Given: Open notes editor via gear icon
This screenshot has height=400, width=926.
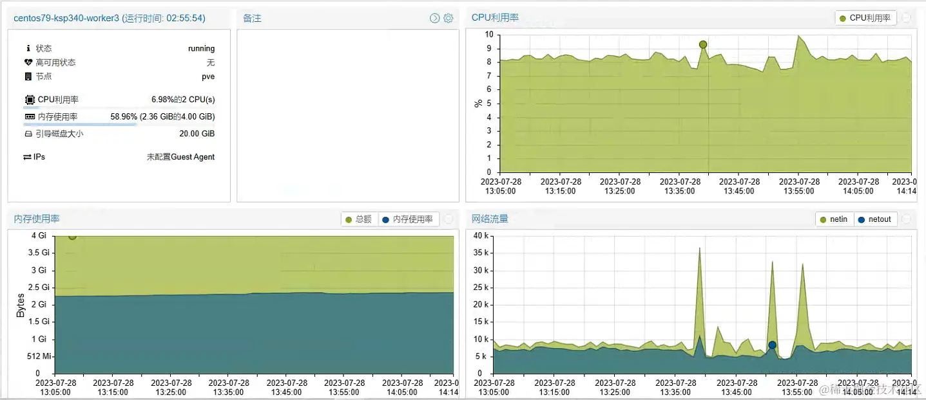Looking at the screenshot, I should click(449, 19).
